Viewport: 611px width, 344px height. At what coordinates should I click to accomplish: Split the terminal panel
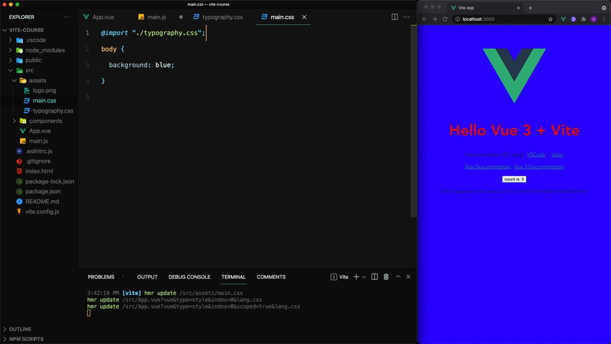(375, 277)
